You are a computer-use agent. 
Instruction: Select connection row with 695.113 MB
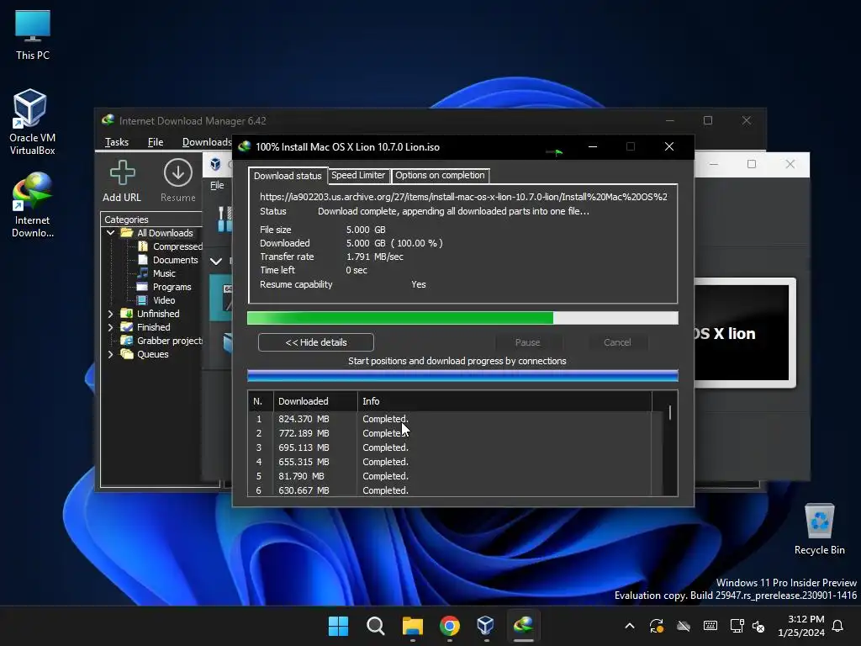tap(450, 447)
